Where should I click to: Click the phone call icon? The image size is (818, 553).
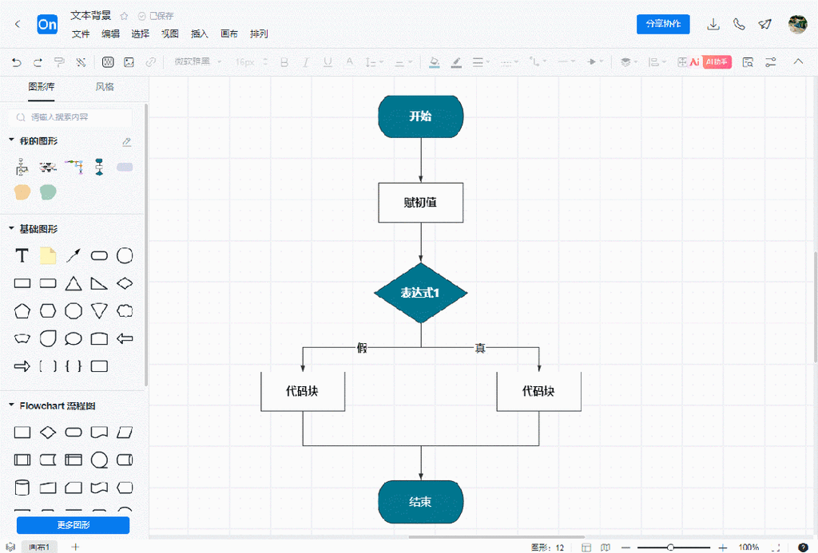(x=739, y=25)
